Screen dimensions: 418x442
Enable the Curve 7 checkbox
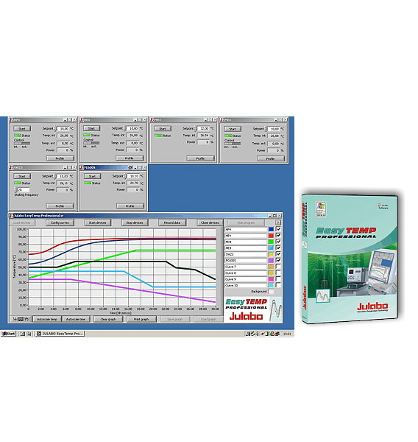pyautogui.click(x=278, y=266)
